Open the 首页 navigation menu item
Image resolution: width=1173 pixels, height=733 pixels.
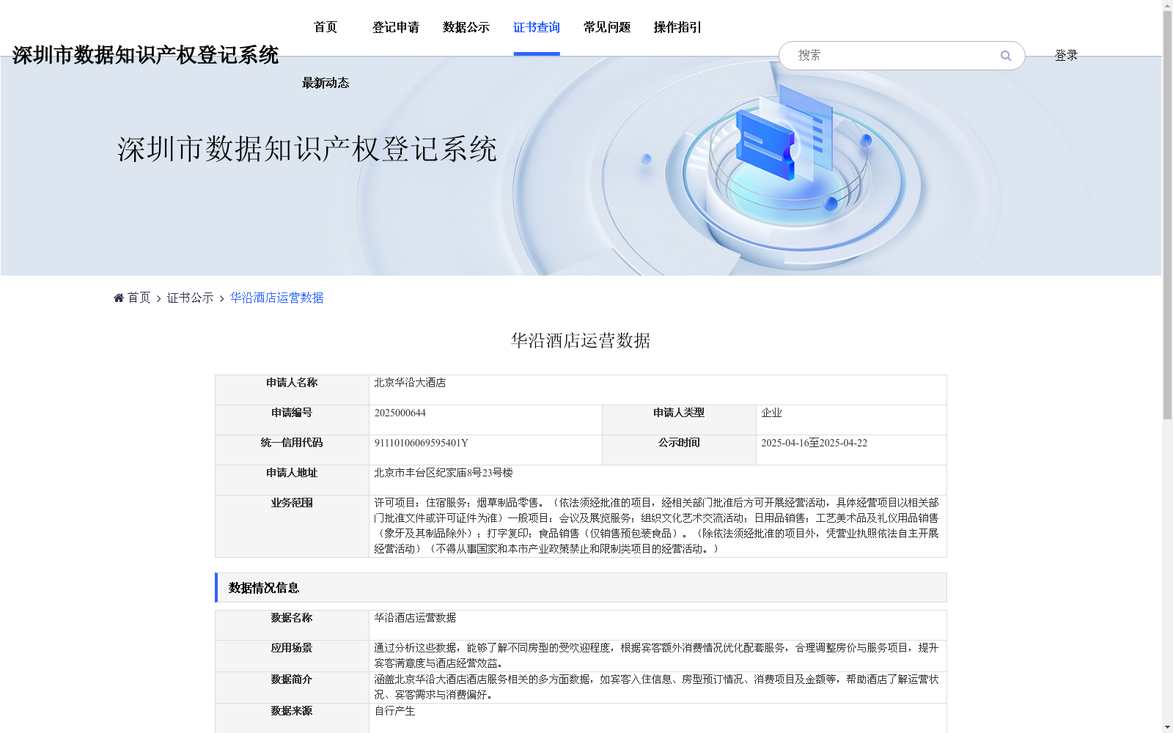point(326,28)
